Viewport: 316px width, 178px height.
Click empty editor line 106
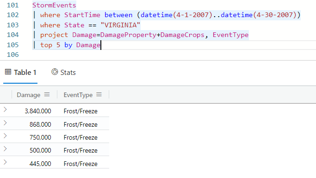coord(173,55)
